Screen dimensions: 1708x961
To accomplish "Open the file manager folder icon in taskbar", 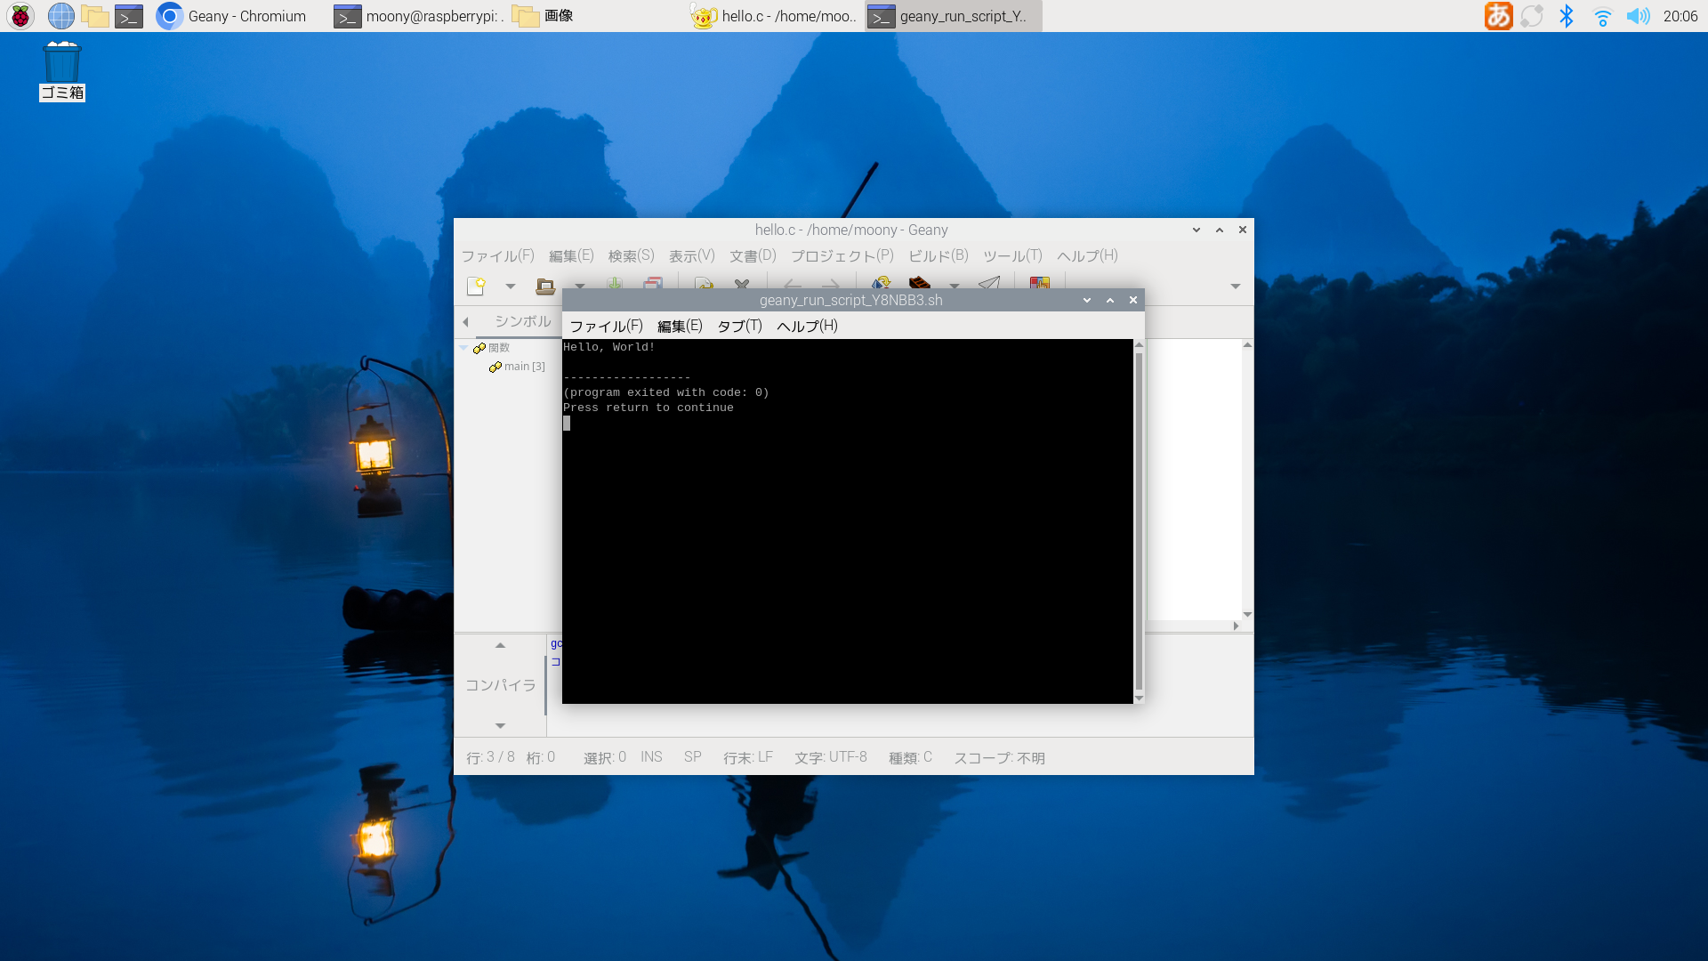I will click(94, 16).
